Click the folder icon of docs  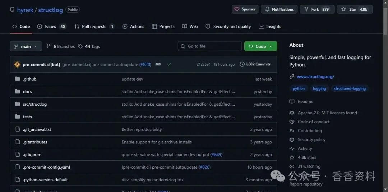[x=17, y=91]
